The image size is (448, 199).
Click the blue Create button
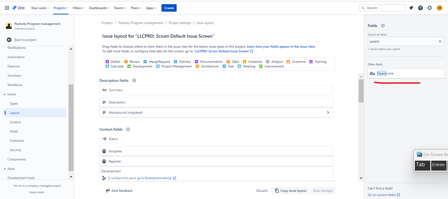click(169, 8)
